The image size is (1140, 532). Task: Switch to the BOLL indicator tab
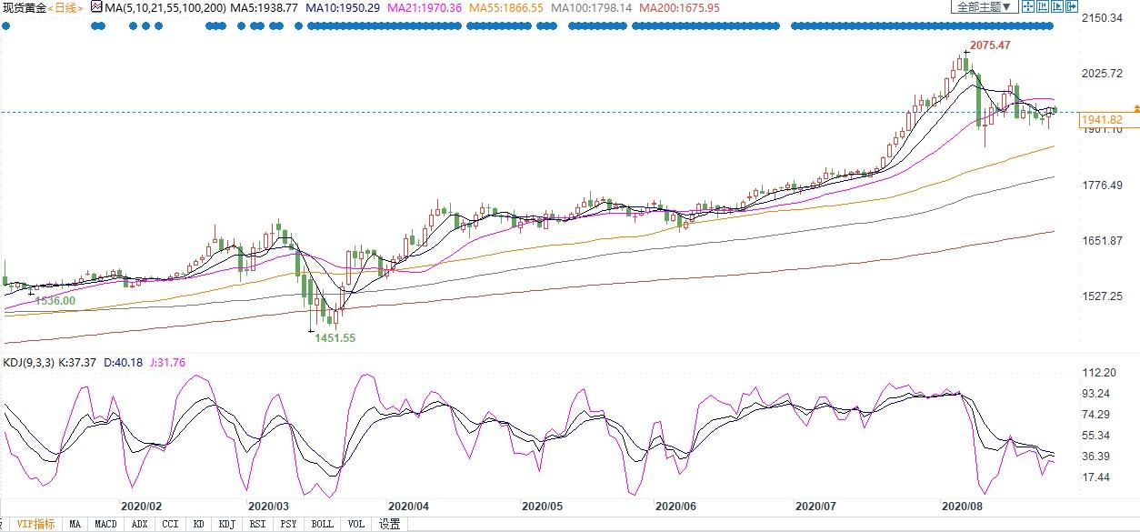(x=322, y=524)
